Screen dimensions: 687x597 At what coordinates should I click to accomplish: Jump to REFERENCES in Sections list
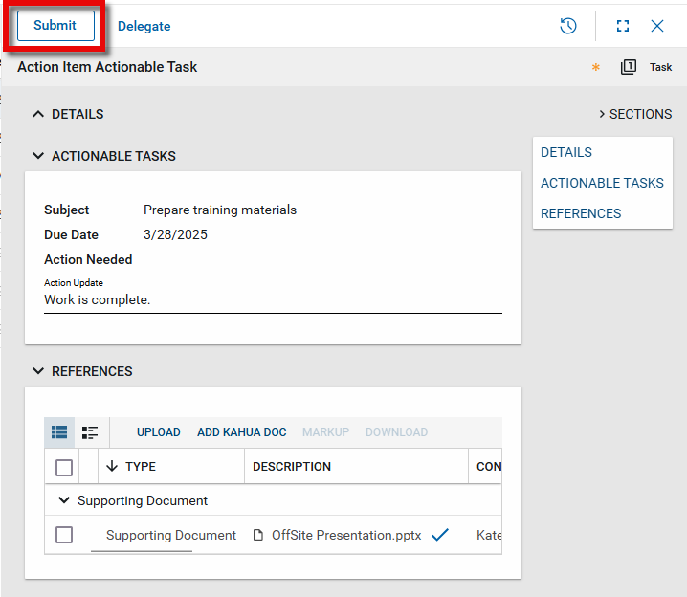(581, 213)
